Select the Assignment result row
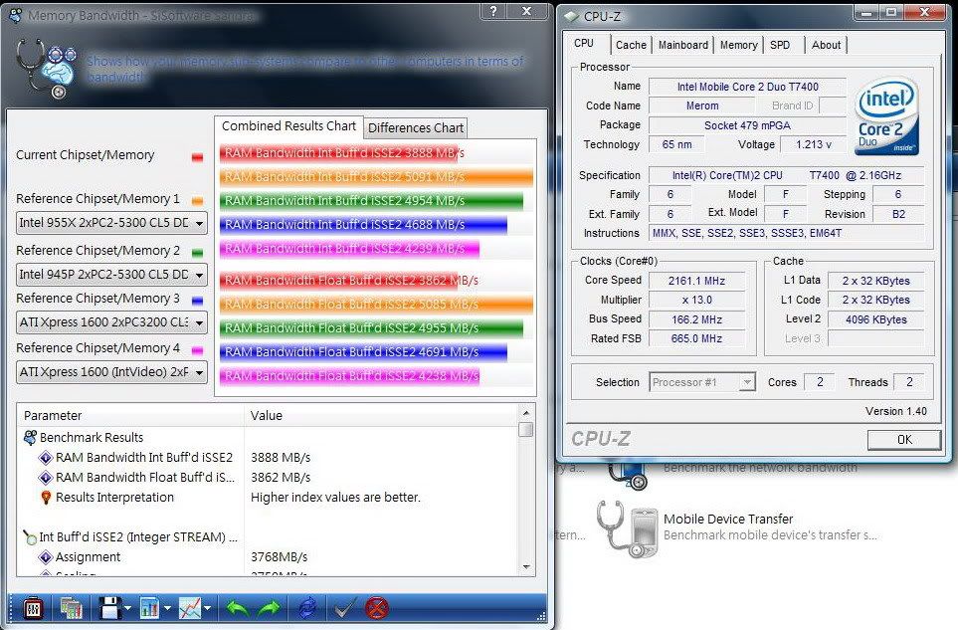The image size is (958, 630). tap(80, 557)
